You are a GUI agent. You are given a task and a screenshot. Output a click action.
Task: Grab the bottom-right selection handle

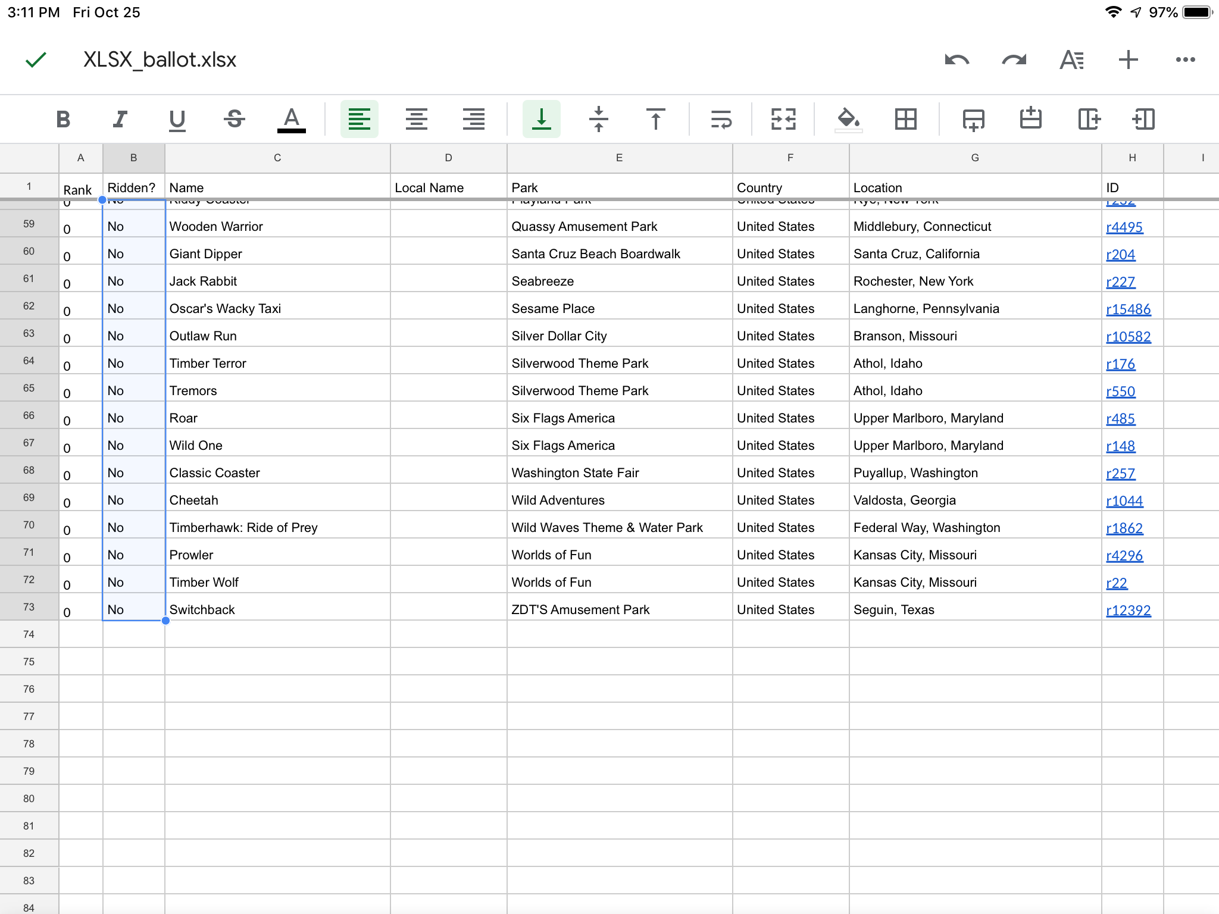(165, 621)
